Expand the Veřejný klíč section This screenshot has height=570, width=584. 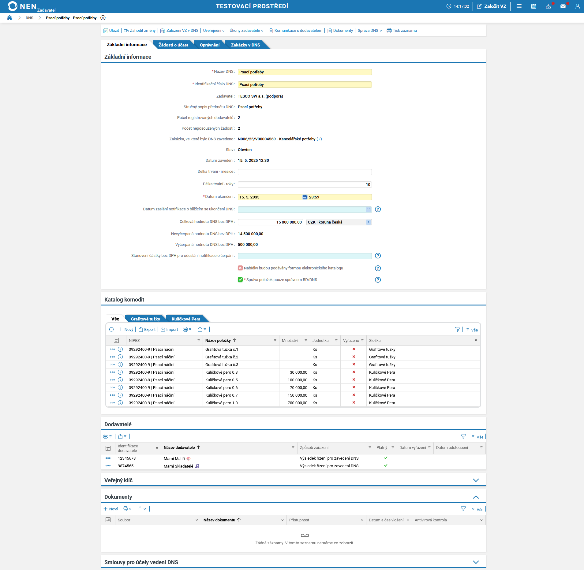pos(476,480)
